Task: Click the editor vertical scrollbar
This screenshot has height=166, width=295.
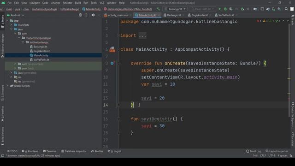Action: click(x=289, y=71)
